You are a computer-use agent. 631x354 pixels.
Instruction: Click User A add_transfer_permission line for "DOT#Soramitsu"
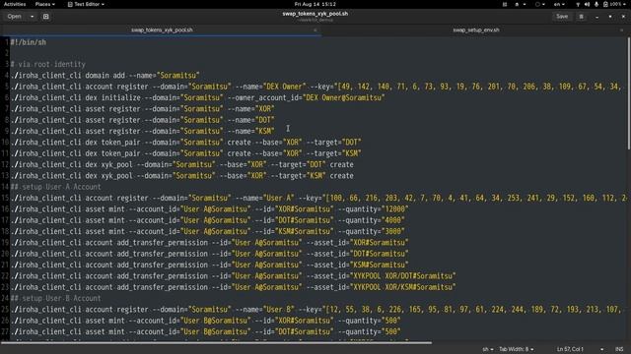pyautogui.click(x=209, y=254)
